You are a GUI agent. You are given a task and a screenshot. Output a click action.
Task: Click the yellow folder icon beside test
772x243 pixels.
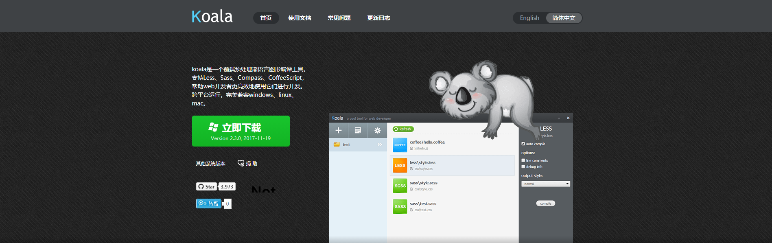(x=337, y=144)
